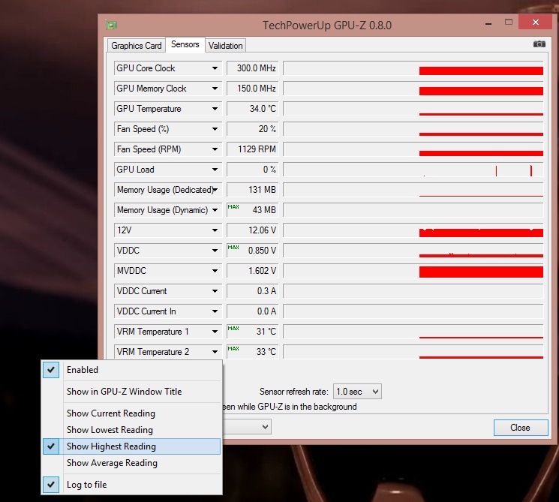Click the 0.3 A VDDC Current value
This screenshot has height=502, width=559.
tap(252, 291)
